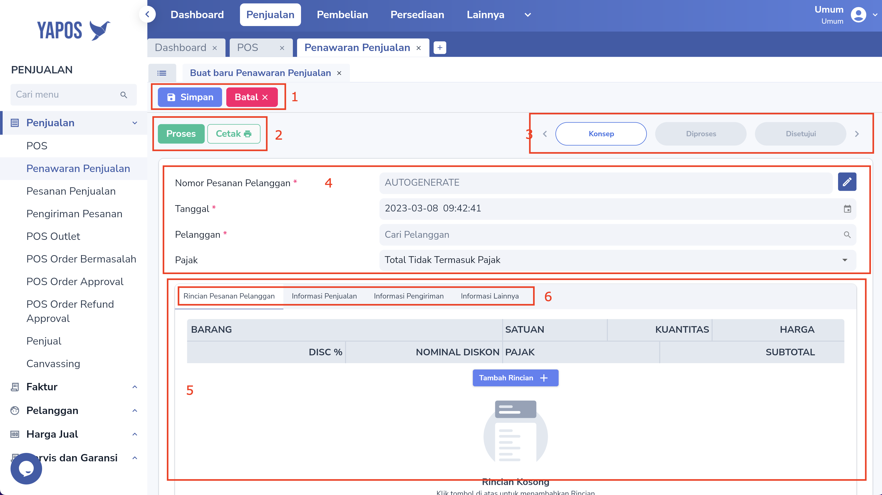Switch to Informasi Pengiriman tab
Viewport: 882px width, 495px height.
(x=408, y=296)
